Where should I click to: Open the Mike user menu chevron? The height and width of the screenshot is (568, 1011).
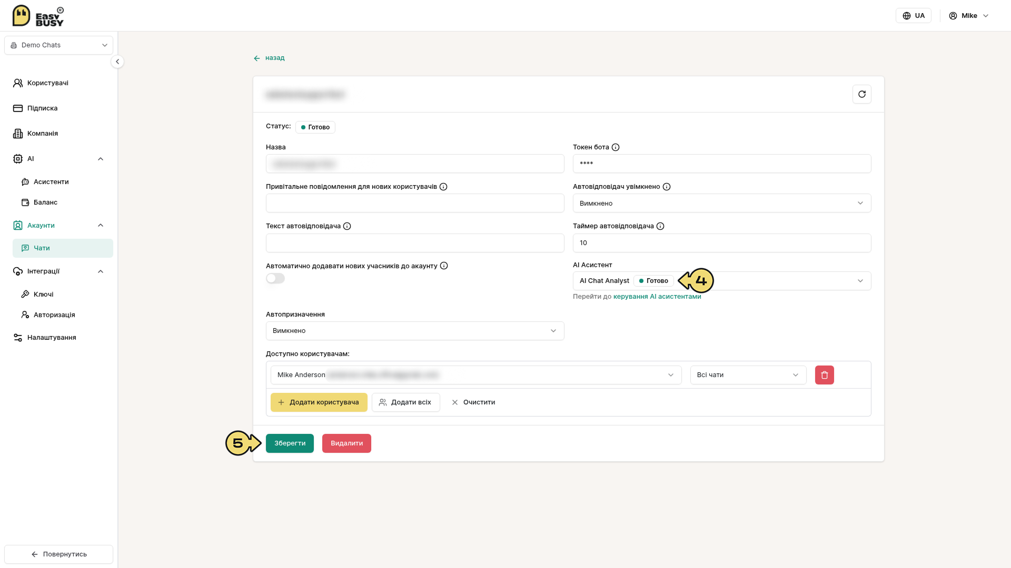[x=986, y=16]
